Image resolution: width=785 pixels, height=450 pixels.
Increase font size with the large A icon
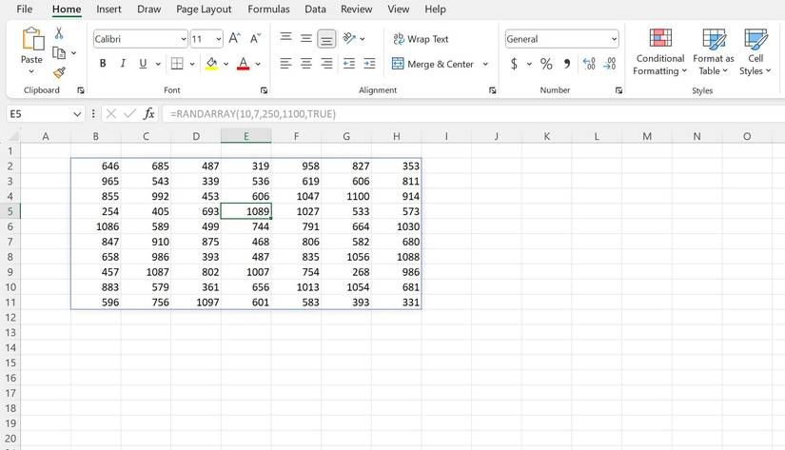pyautogui.click(x=234, y=39)
